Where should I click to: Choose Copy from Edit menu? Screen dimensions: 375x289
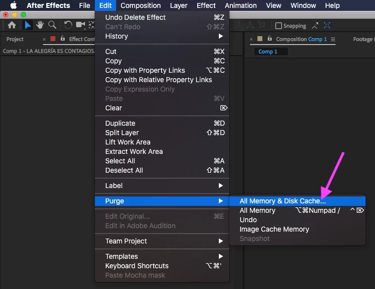[x=162, y=61]
